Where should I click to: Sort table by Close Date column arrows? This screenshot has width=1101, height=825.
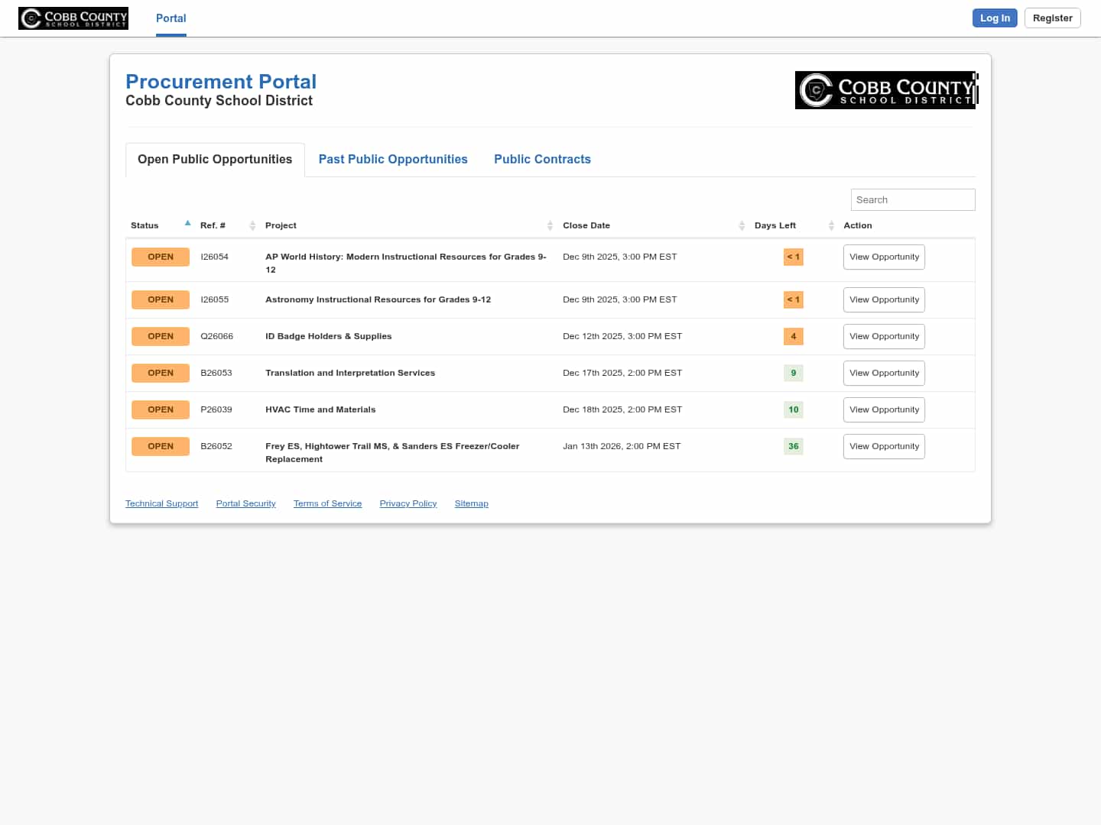click(742, 225)
